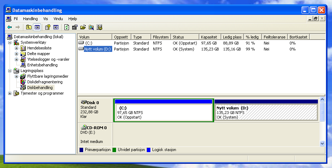The height and width of the screenshot is (168, 332).
Task: Click the Disk 0 hard drive icon
Action: 84,102
